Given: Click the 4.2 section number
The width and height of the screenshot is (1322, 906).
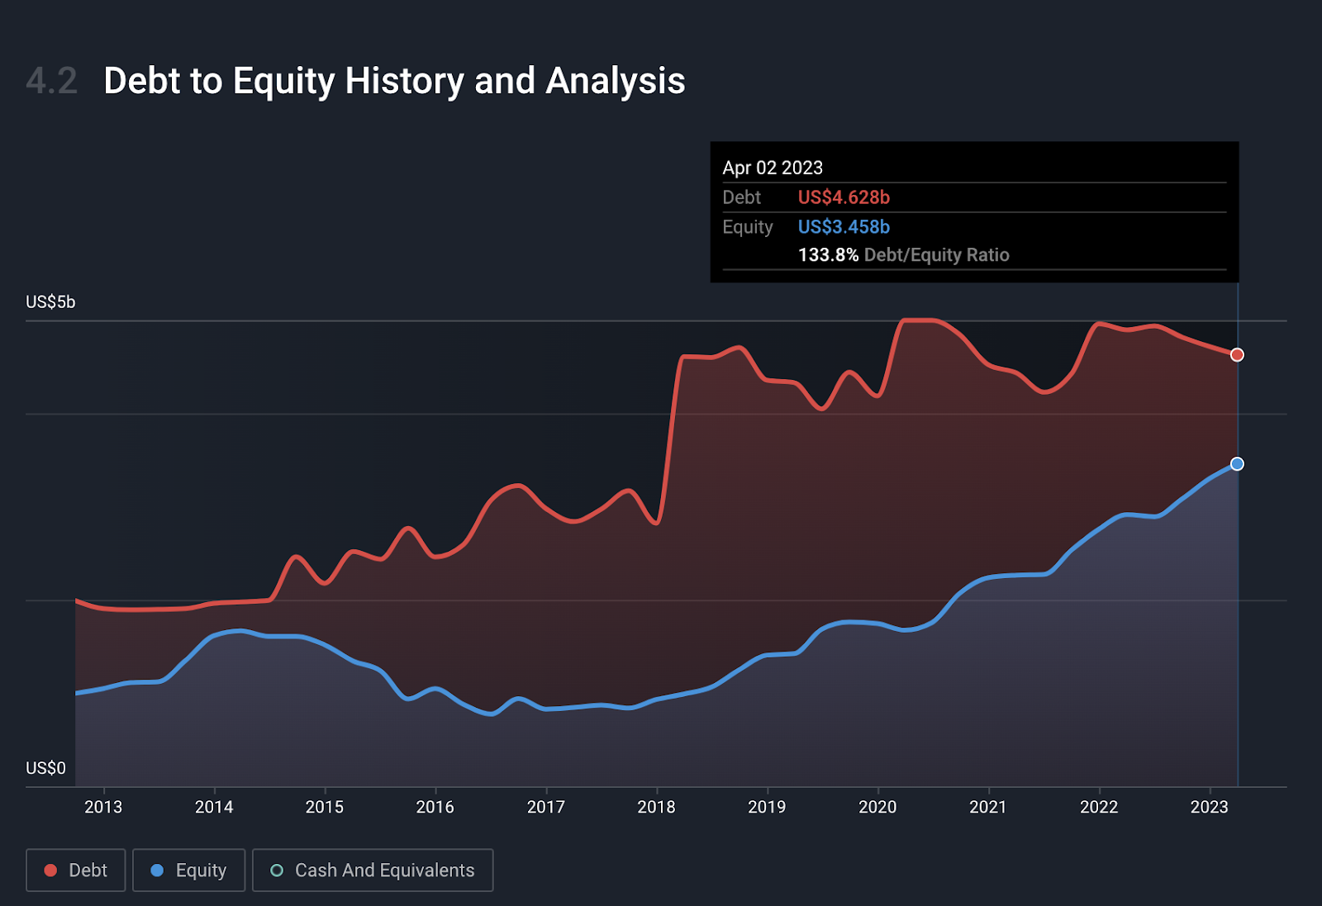Looking at the screenshot, I should [51, 81].
